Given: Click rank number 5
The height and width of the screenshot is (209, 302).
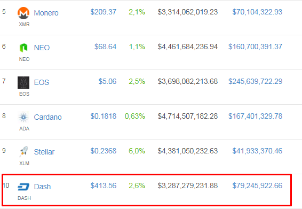Looking at the screenshot, I should click(4, 12).
